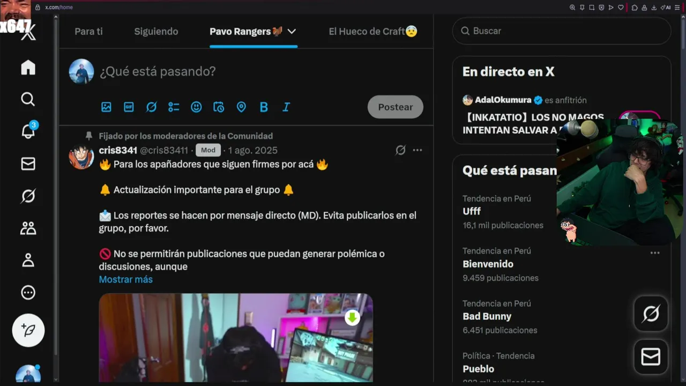Toggle bold text formatting in composer
Viewport: 686px width, 386px height.
264,107
